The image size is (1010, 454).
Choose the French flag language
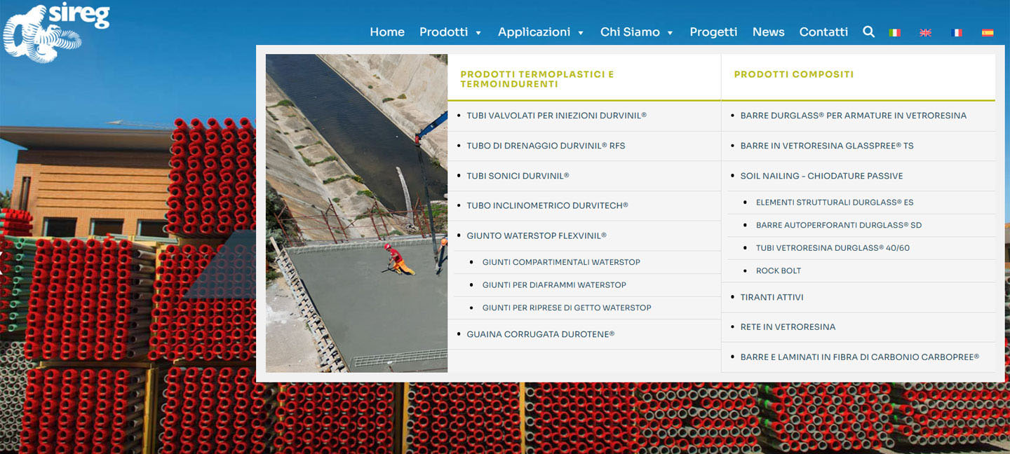tap(956, 32)
